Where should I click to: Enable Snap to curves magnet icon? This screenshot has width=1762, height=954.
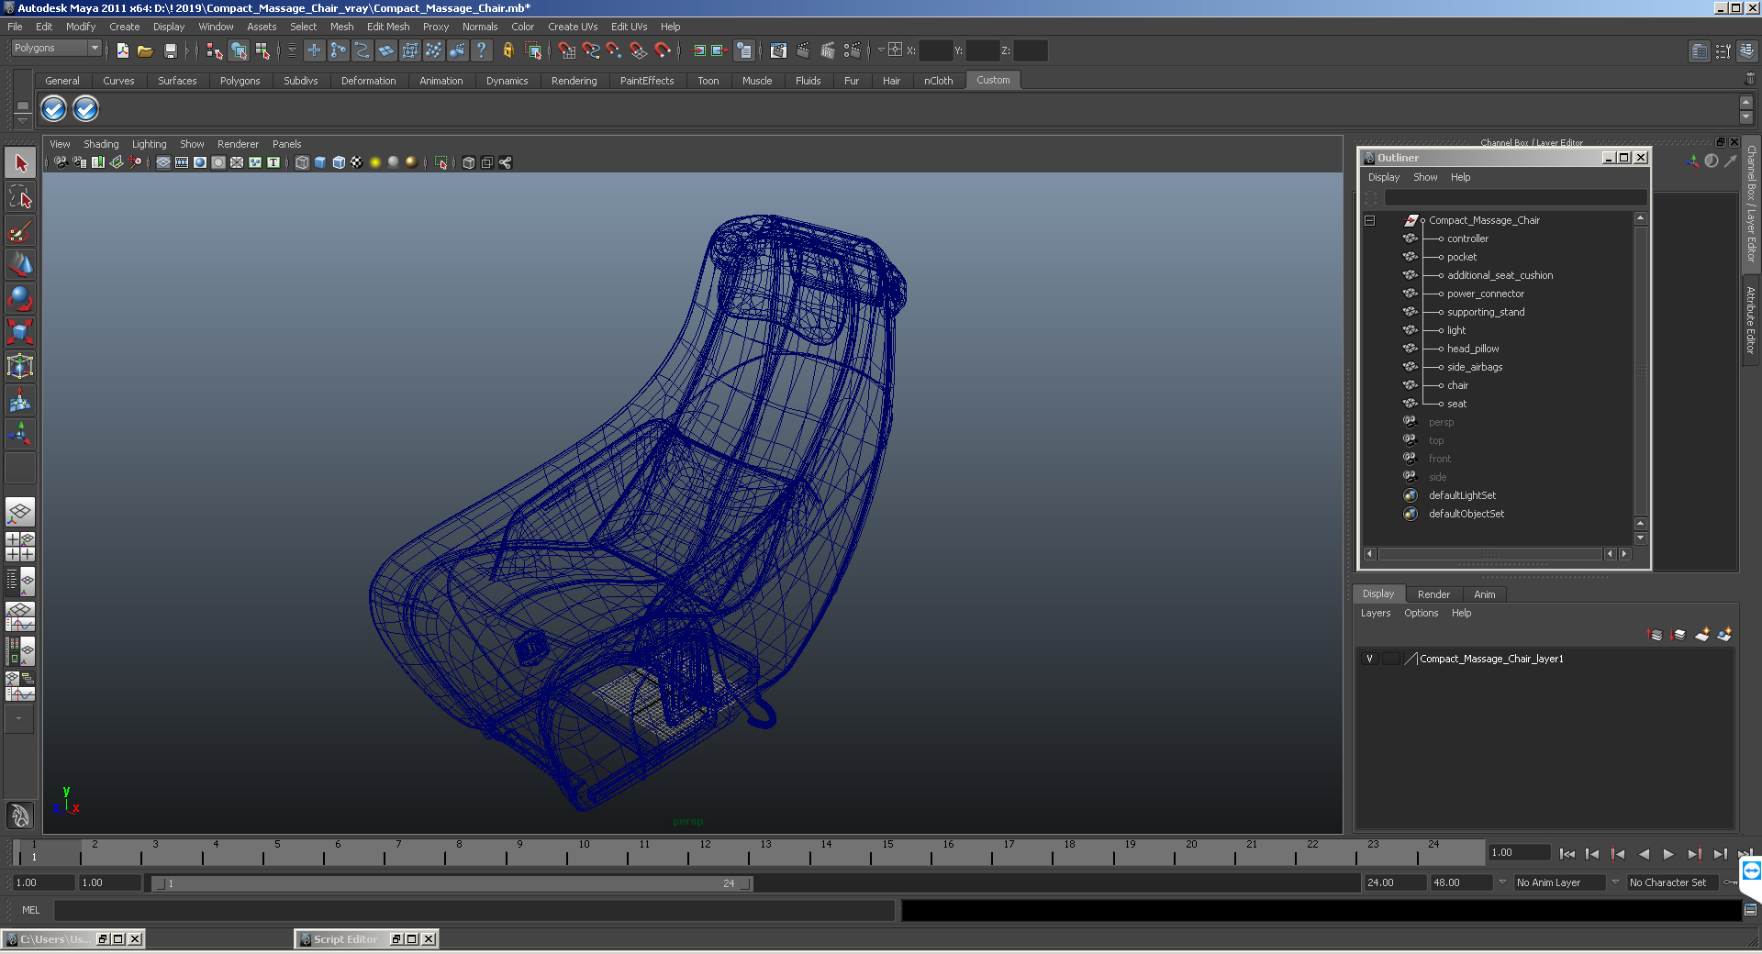click(591, 50)
